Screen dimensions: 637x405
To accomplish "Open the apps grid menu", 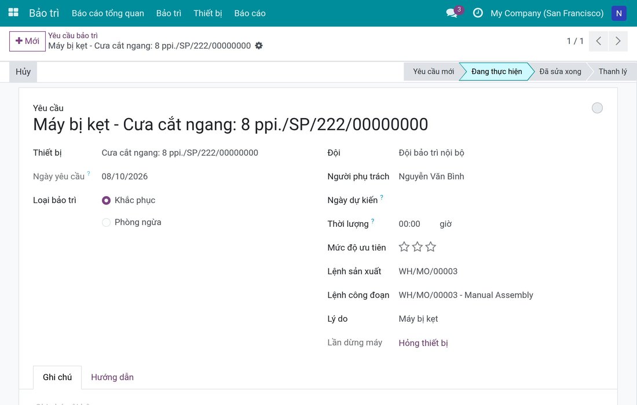I will point(13,13).
